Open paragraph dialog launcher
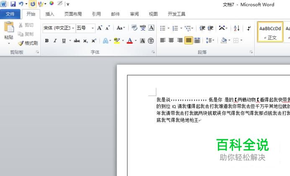This screenshot has width=290, height=176. pyautogui.click(x=251, y=52)
